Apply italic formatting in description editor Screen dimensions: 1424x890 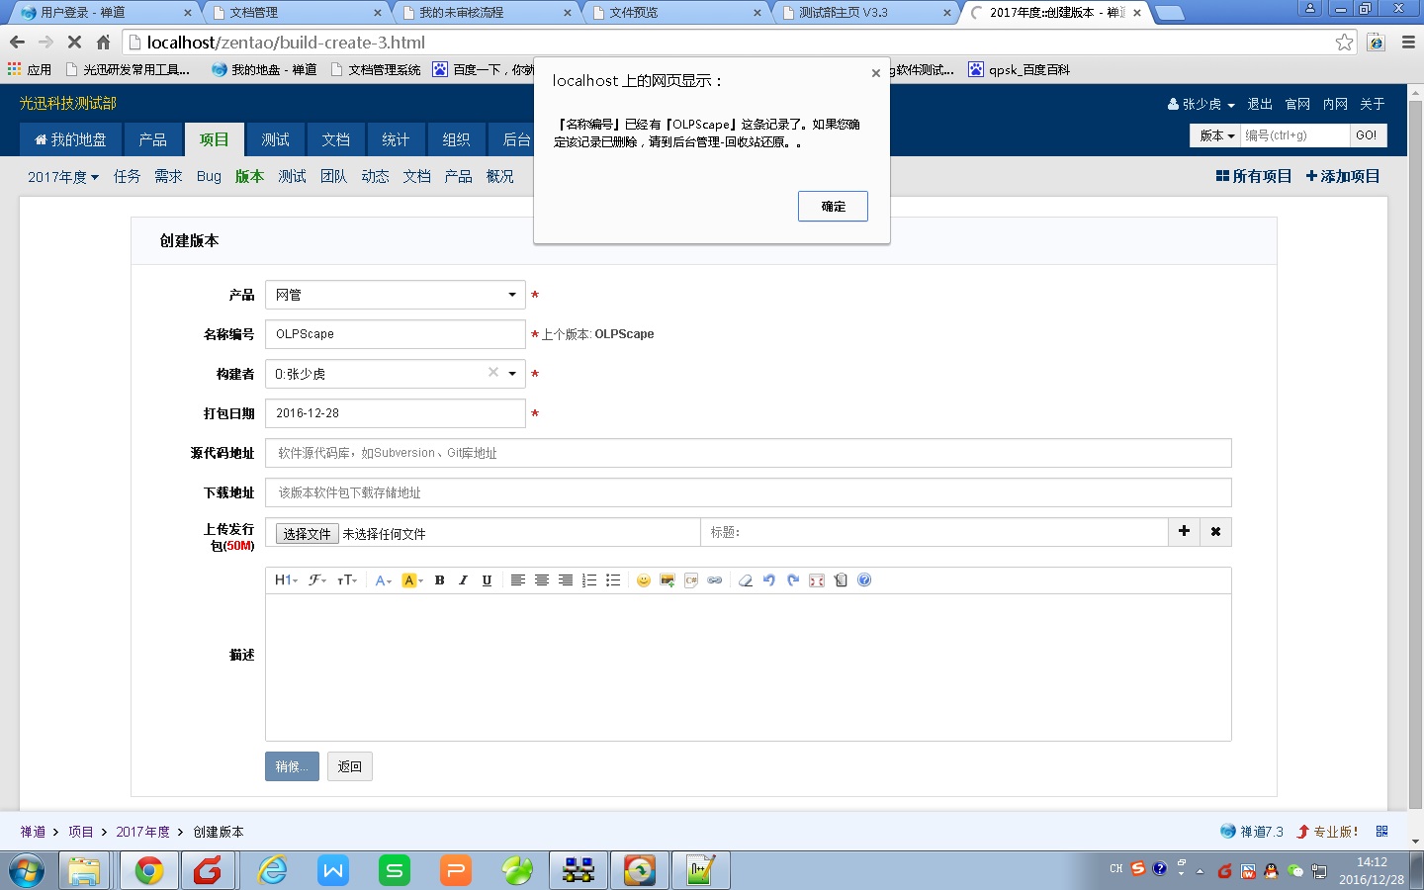pos(463,580)
